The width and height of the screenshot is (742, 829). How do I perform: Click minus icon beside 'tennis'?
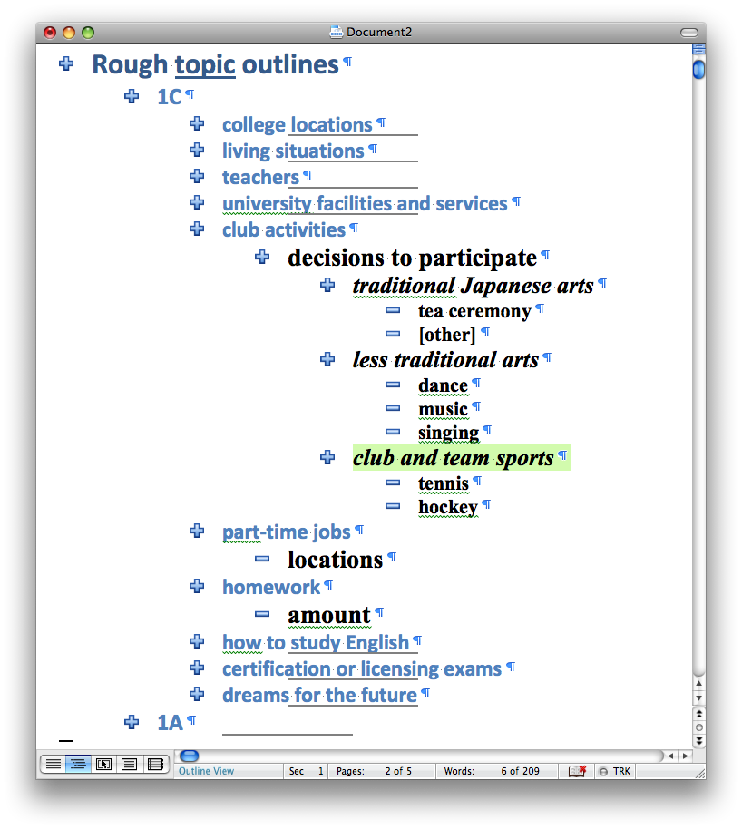point(393,483)
